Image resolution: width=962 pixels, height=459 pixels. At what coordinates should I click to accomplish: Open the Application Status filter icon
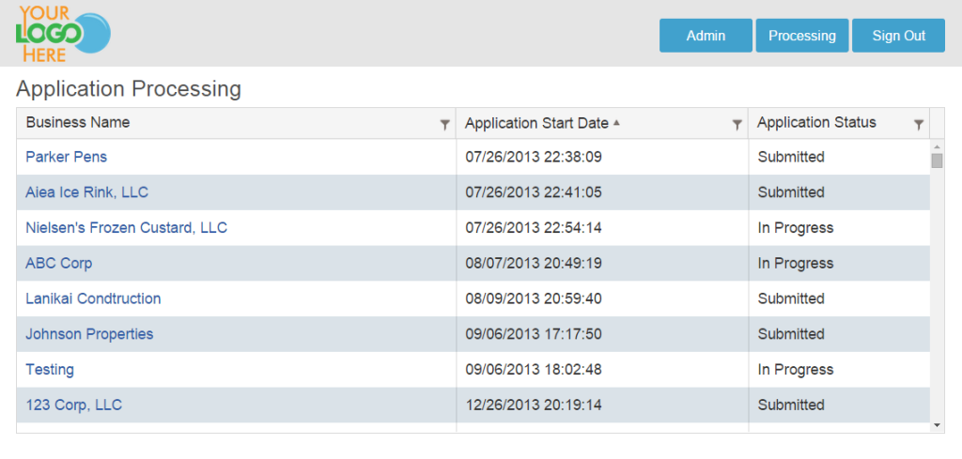[x=919, y=125]
